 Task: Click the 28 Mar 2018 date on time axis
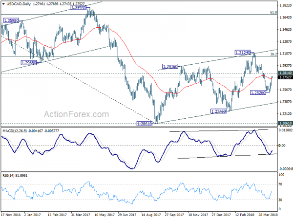(268, 215)
